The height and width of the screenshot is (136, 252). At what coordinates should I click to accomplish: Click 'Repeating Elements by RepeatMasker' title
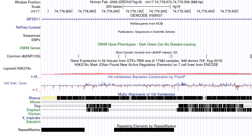point(146,126)
